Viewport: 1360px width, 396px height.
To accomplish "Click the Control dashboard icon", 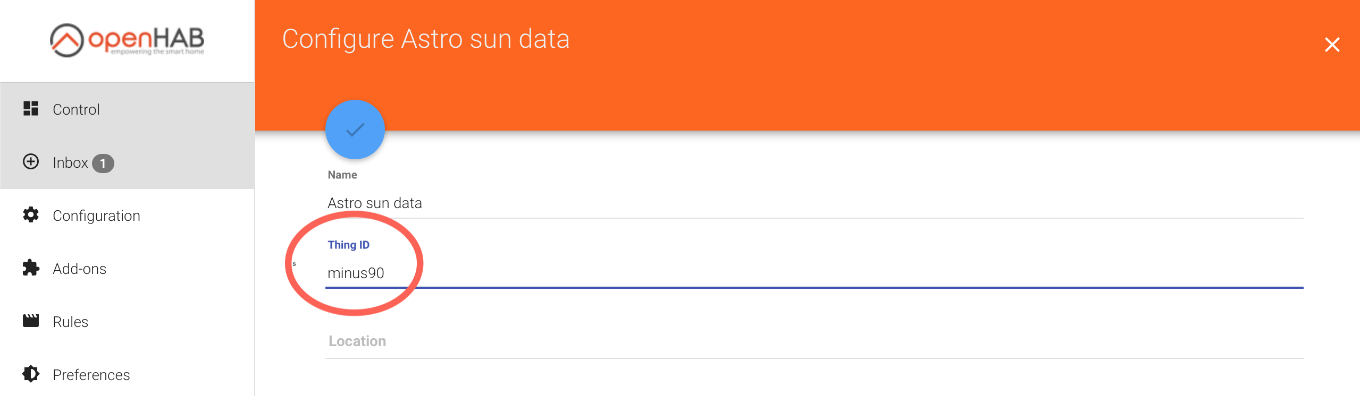I will 31,109.
